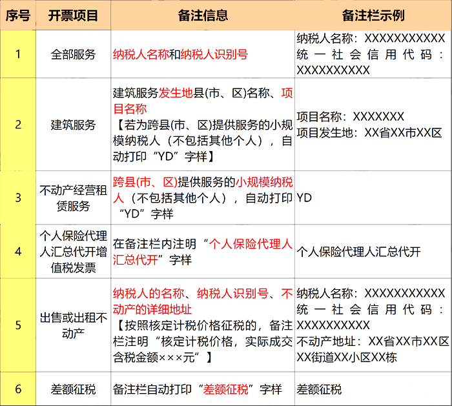Select remark text starting 跨县(市、区)提供服务的小规模

coord(203,198)
